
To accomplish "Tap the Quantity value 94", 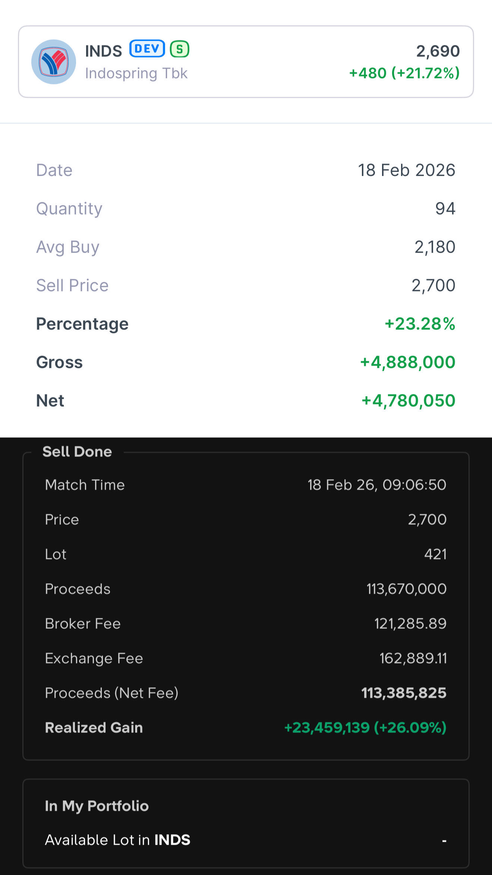I will coord(445,208).
